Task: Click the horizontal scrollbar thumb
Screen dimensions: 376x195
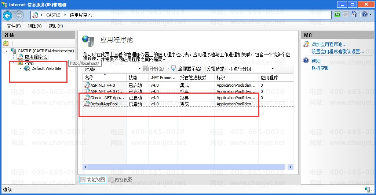Action: point(186,167)
